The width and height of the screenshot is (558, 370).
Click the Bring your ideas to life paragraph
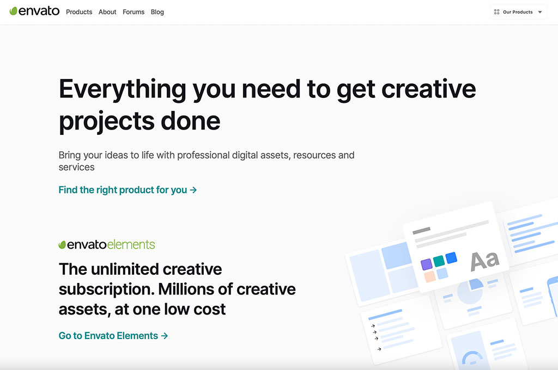(207, 161)
